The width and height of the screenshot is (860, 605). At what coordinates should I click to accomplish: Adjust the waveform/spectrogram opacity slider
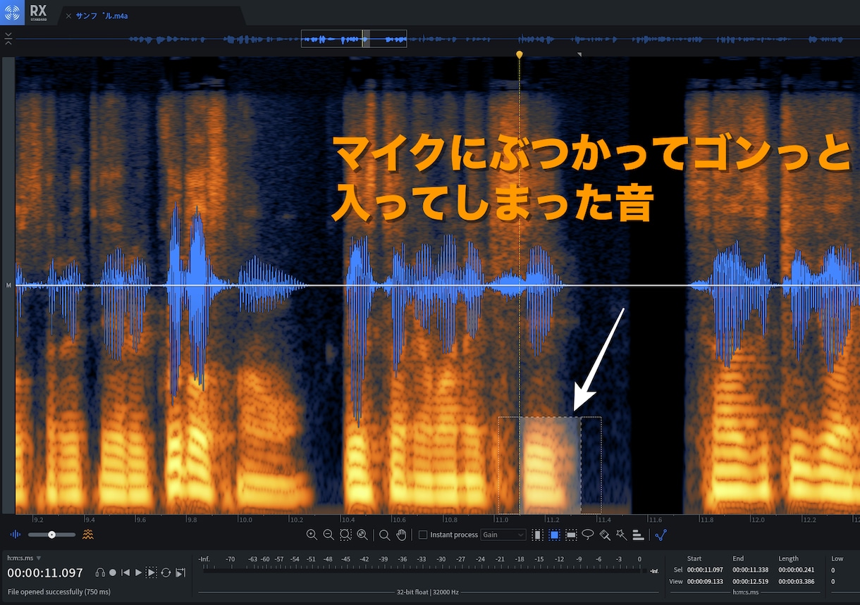pyautogui.click(x=51, y=535)
